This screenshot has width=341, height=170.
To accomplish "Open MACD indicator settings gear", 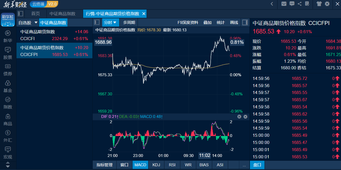I will pos(245,117).
